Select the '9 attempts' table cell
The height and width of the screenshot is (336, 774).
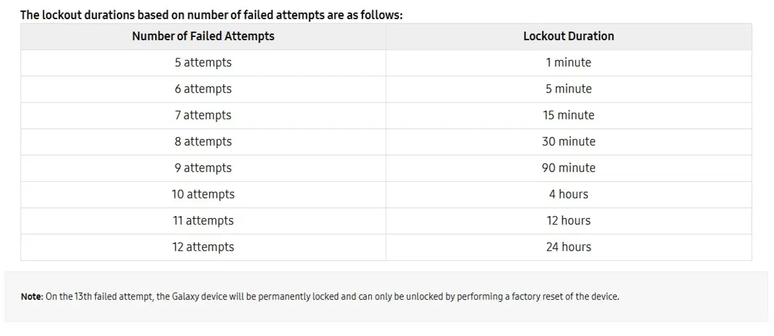click(203, 168)
